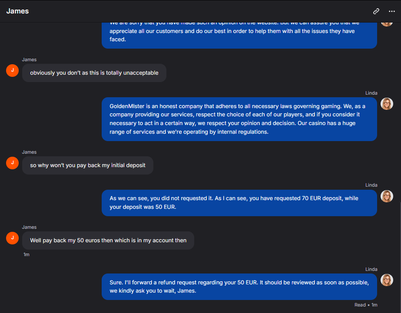Click Linda's photo beside GoldenMister message
The height and width of the screenshot is (313, 401).
point(387,104)
